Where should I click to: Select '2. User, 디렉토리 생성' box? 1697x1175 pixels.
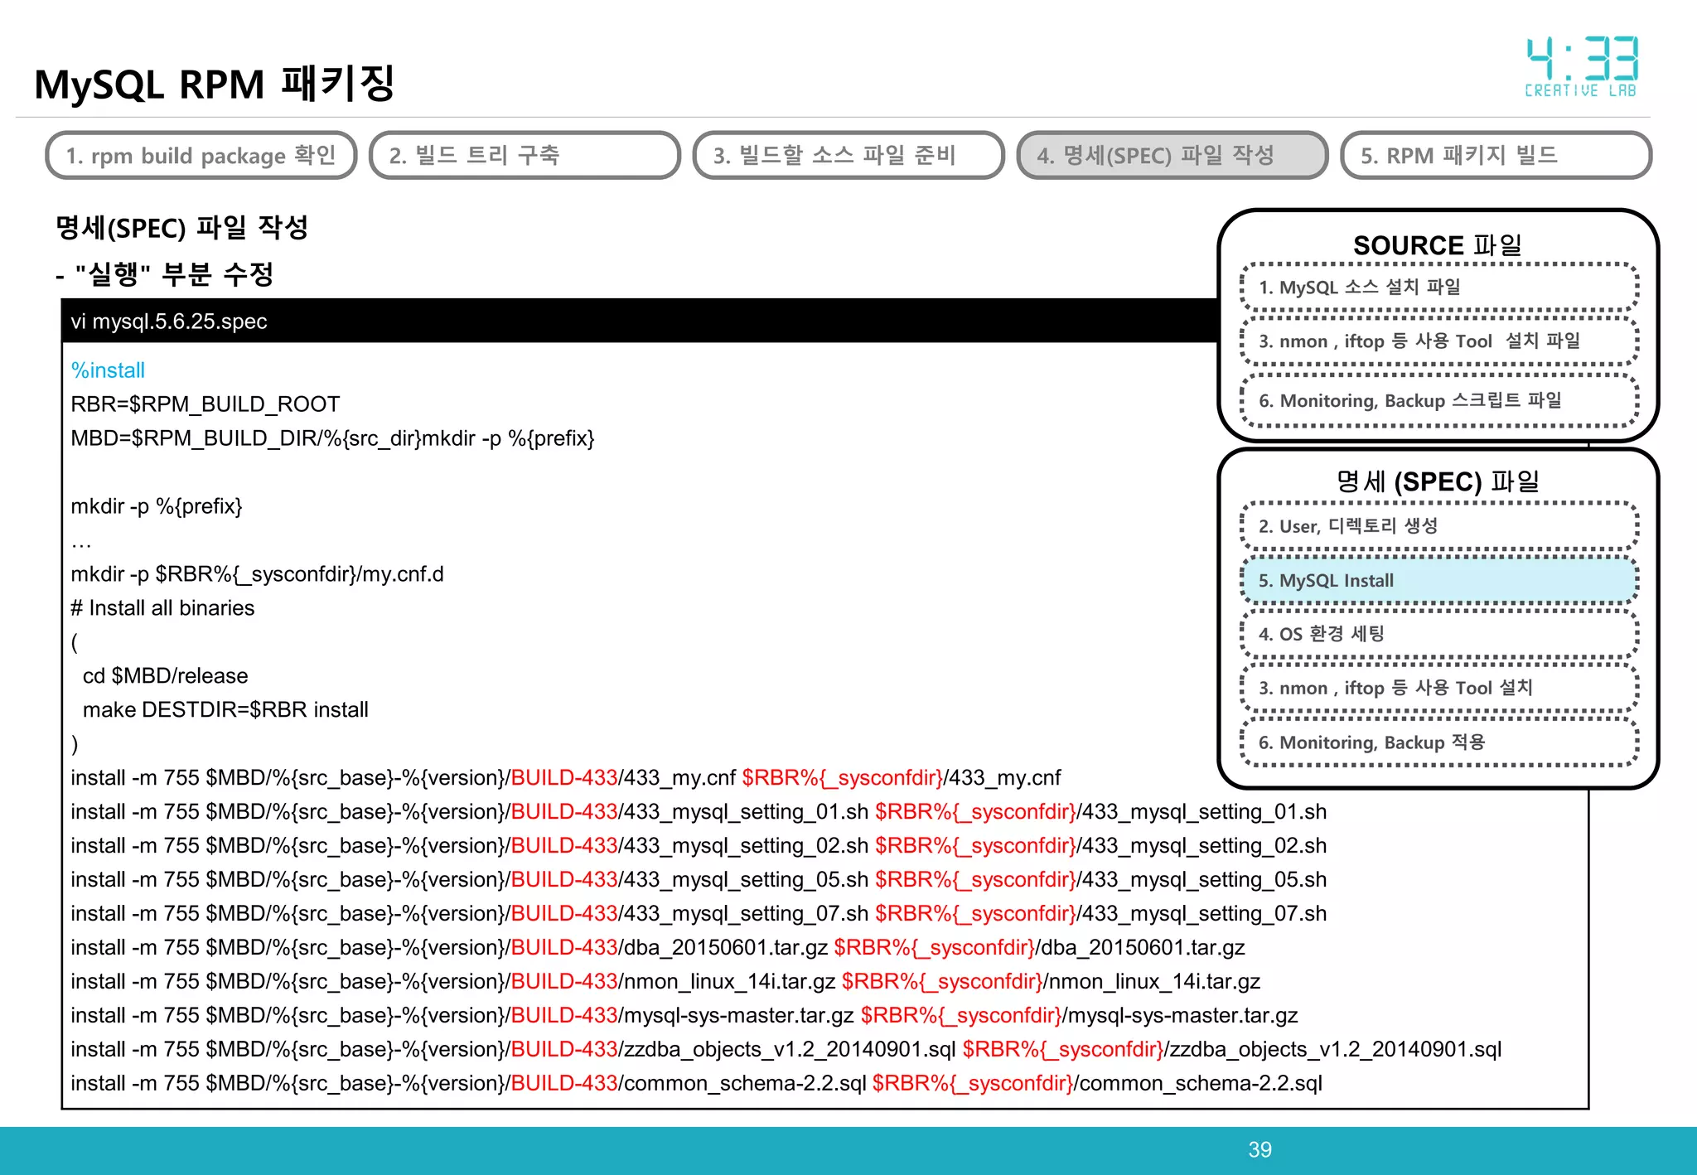1439,526
